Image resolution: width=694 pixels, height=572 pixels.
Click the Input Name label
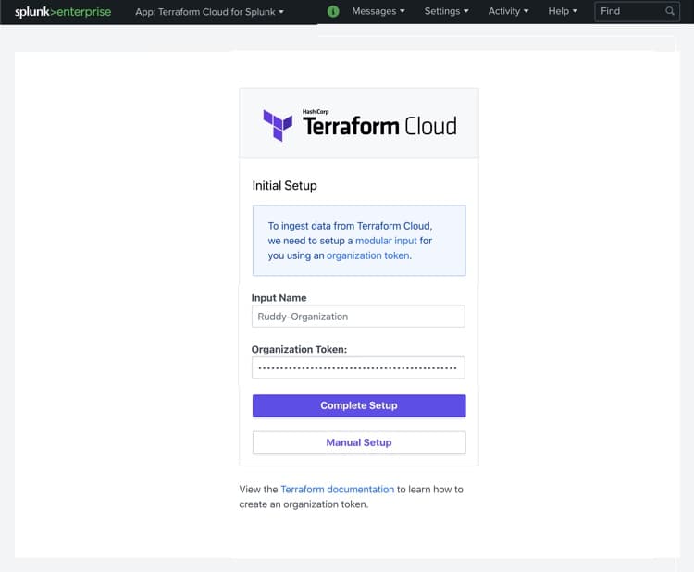279,298
